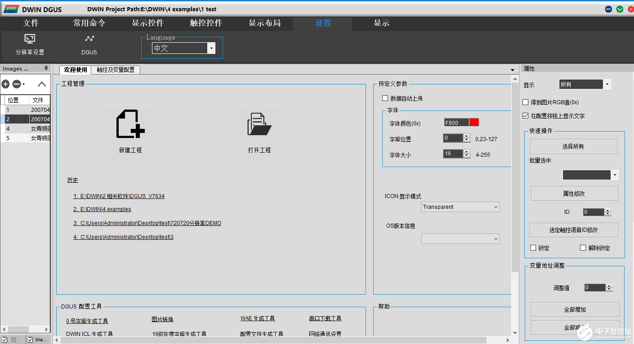Open the 显示 menu in top bar

click(381, 23)
